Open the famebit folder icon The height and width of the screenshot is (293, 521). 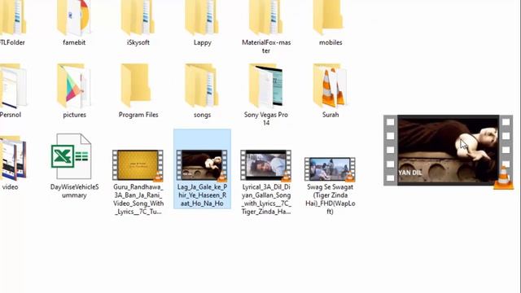point(74,17)
